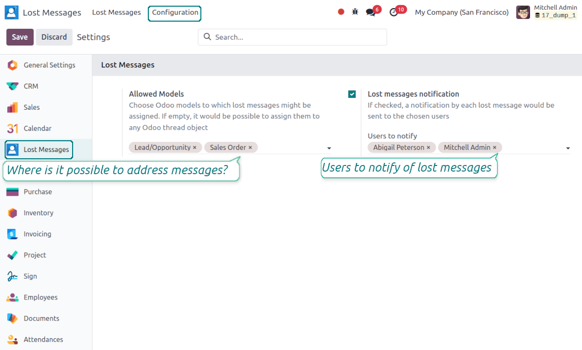The image size is (582, 350).
Task: Open the My Company (San Francisco) switcher
Action: tap(461, 12)
